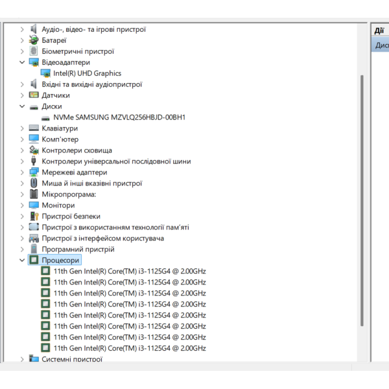The height and width of the screenshot is (389, 389).
Task: Click the Системні пристрої folder icon
Action: [34, 359]
